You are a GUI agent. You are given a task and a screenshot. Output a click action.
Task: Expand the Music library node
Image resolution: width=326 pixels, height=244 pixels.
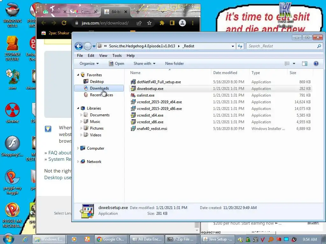pos(81,121)
